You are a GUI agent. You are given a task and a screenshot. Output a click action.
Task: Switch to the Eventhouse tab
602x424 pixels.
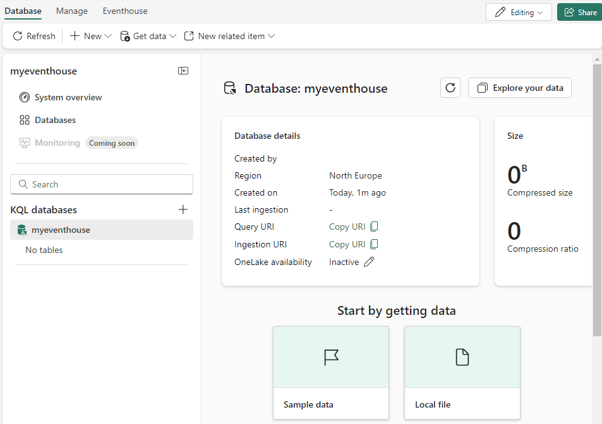pos(125,11)
